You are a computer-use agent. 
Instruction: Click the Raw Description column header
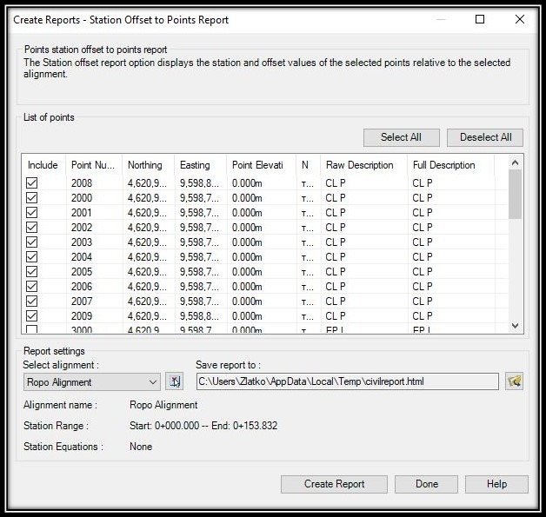pos(364,165)
